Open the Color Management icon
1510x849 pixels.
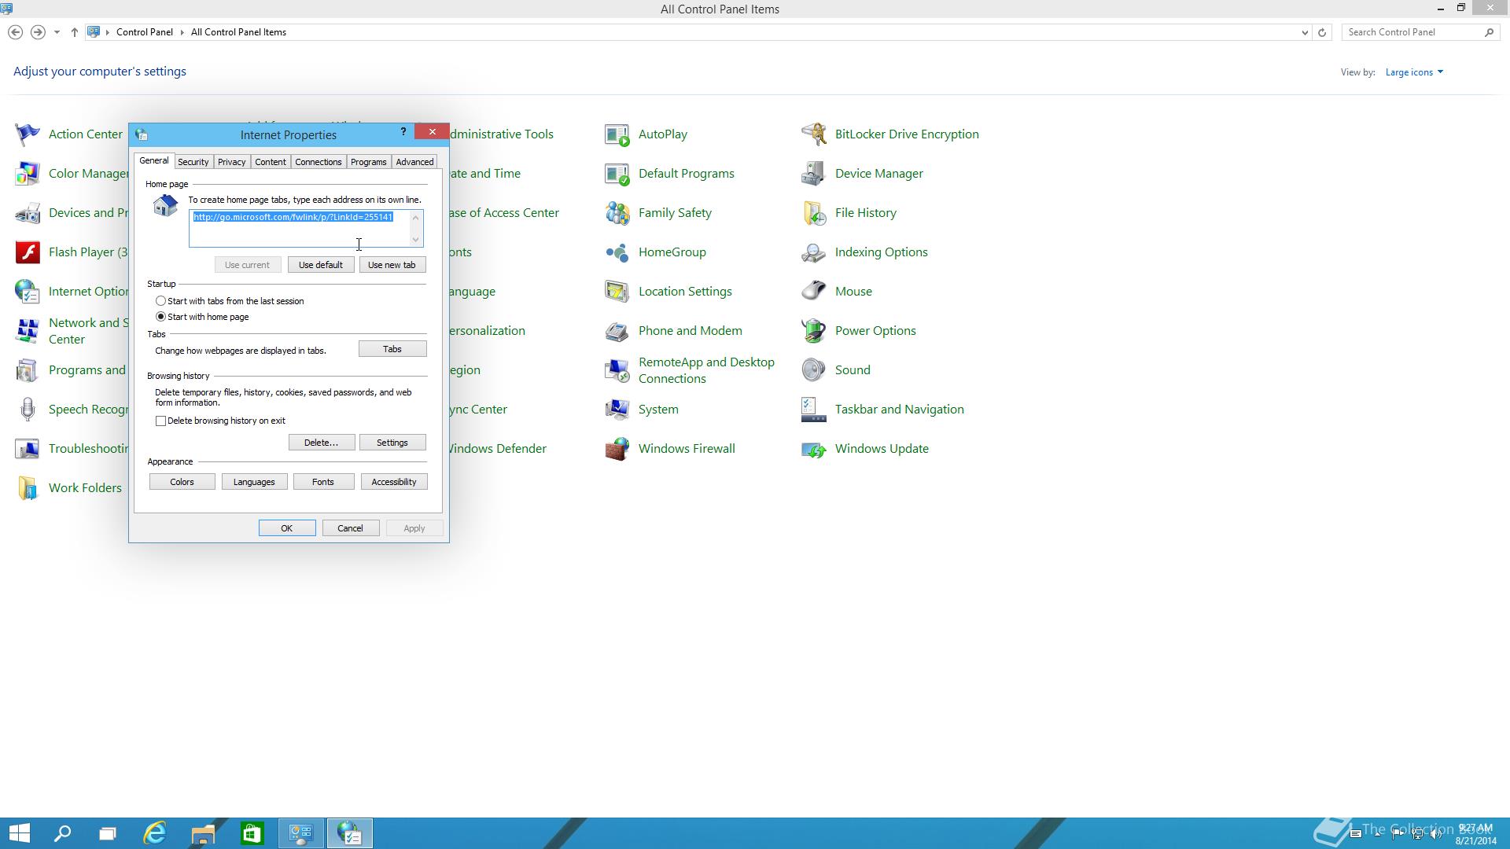pyautogui.click(x=28, y=174)
